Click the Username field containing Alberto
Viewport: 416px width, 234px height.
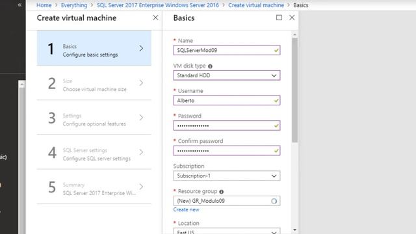(227, 101)
